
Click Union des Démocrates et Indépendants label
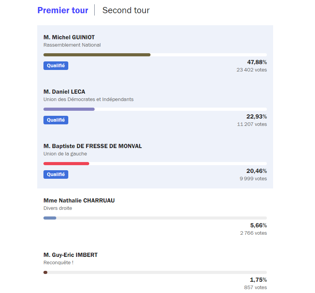[x=88, y=99]
